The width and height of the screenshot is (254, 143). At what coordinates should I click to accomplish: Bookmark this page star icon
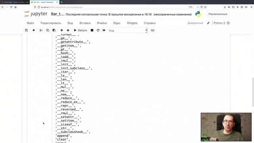[x=206, y=7]
